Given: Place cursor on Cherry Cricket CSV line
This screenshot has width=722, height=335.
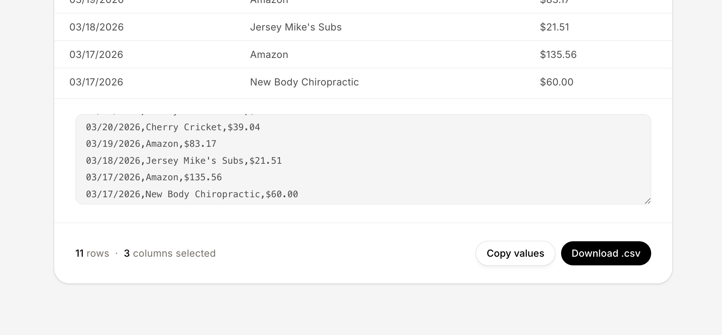Looking at the screenshot, I should coord(173,127).
